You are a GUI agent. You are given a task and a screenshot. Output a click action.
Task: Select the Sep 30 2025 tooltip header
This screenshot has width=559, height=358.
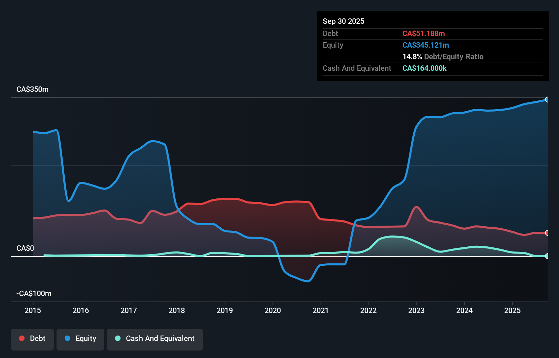click(x=344, y=21)
